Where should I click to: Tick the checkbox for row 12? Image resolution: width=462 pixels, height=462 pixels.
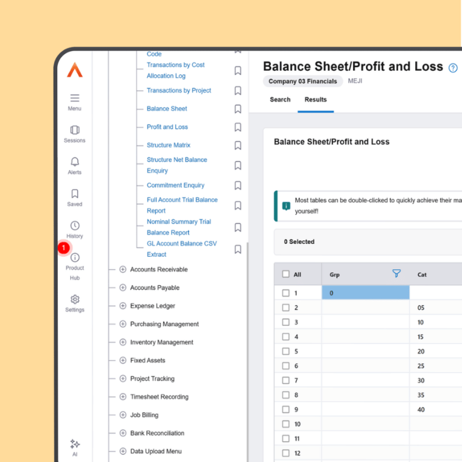coord(286,453)
